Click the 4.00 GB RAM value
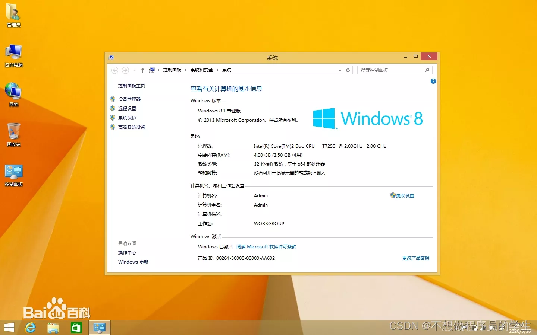The width and height of the screenshot is (537, 335). (278, 155)
